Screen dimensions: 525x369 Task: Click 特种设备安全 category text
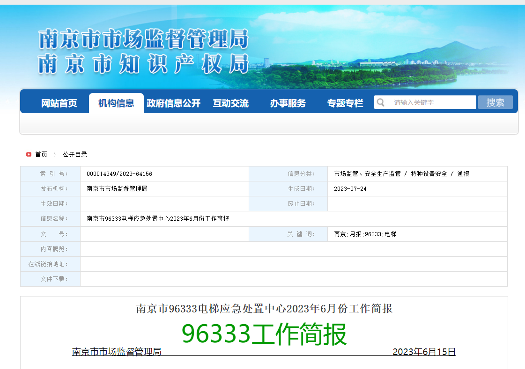(429, 174)
